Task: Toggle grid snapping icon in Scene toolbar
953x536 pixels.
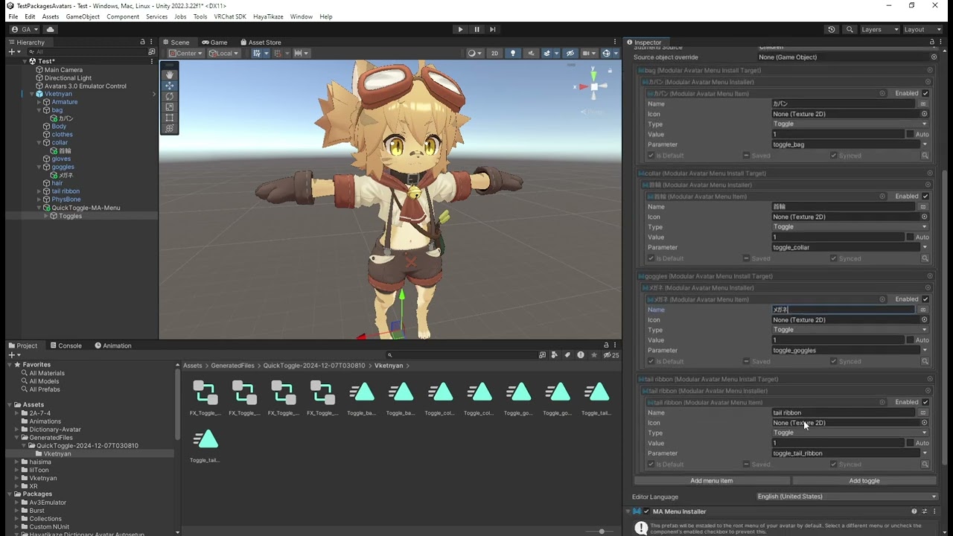Action: 258,54
